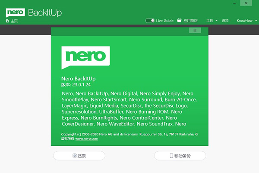
Task: Open the app store basket icon
Action: pyautogui.click(x=179, y=20)
